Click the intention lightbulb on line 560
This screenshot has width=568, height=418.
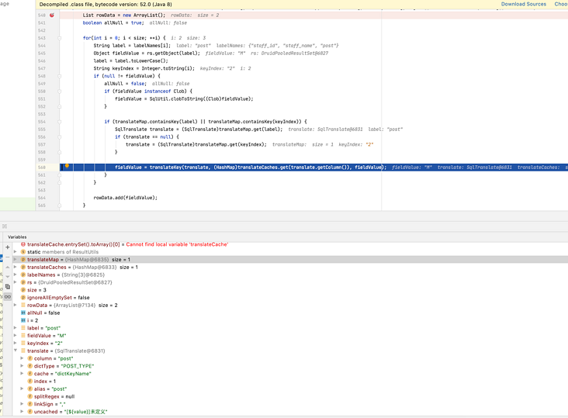click(67, 167)
